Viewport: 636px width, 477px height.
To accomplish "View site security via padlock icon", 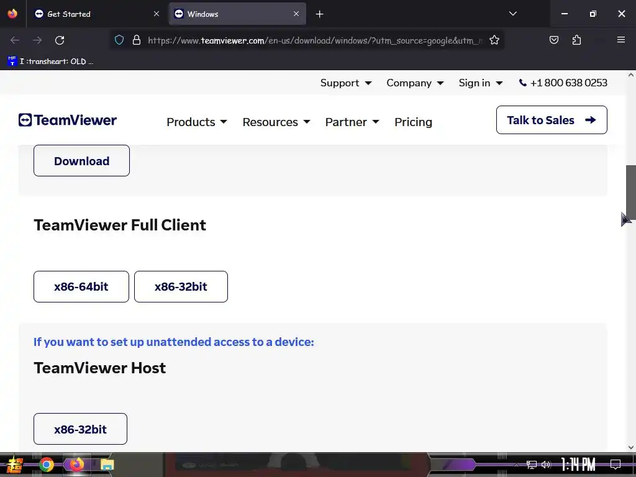I will [x=137, y=40].
